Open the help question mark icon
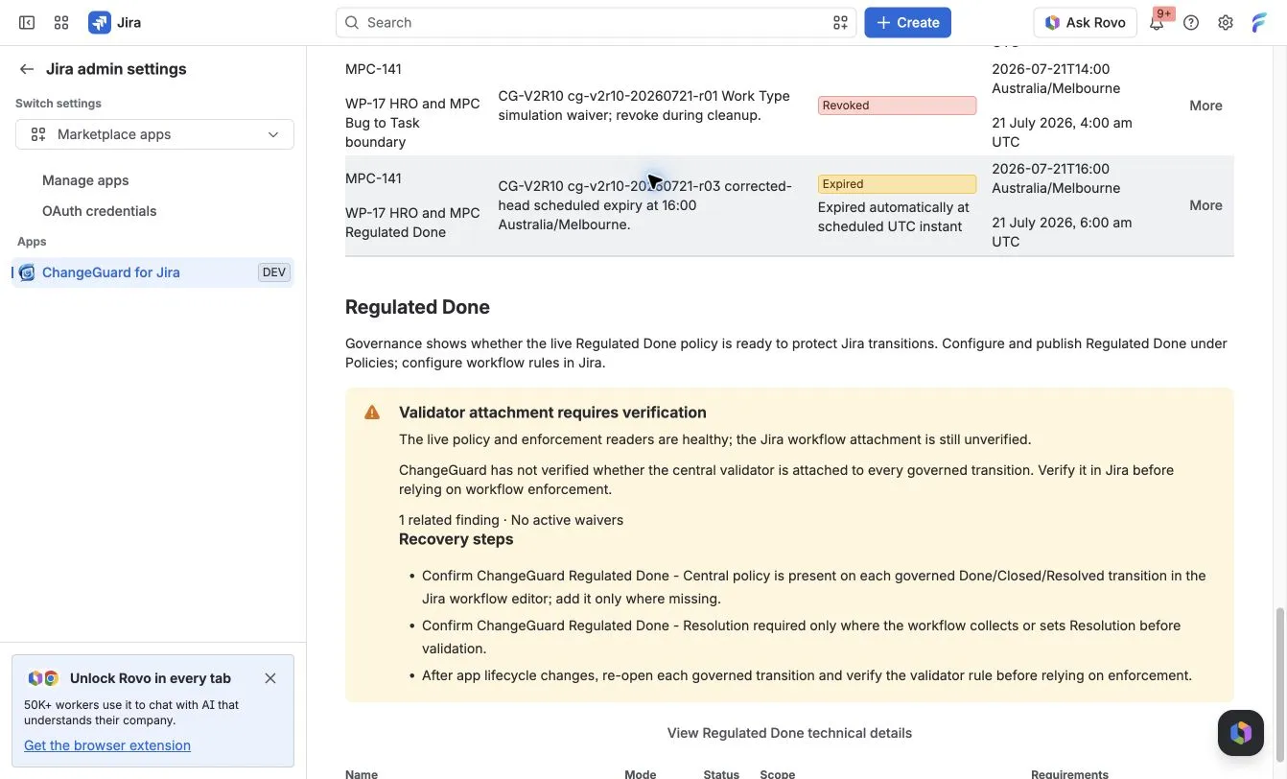Viewport: 1287px width, 779px height. pos(1191,22)
